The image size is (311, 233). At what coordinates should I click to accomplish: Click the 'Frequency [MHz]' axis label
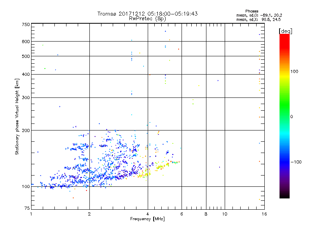tap(147, 219)
